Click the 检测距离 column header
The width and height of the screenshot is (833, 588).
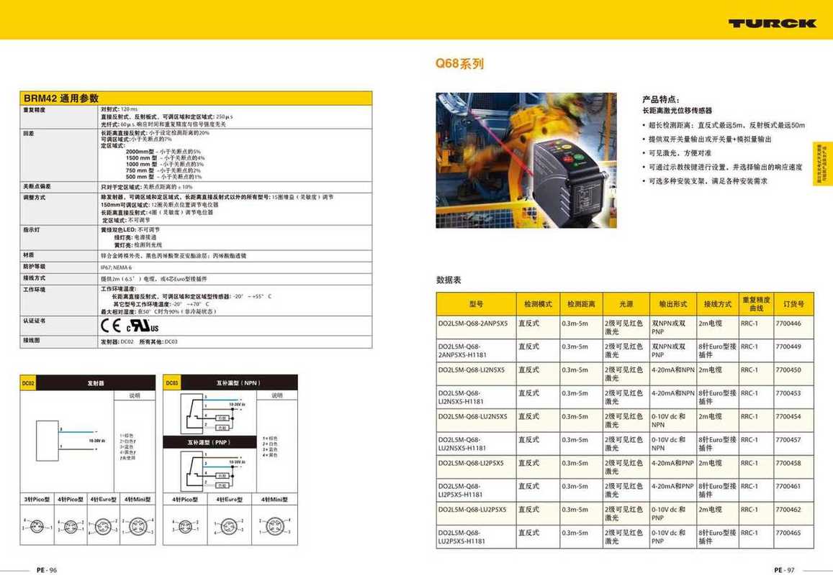(x=581, y=304)
